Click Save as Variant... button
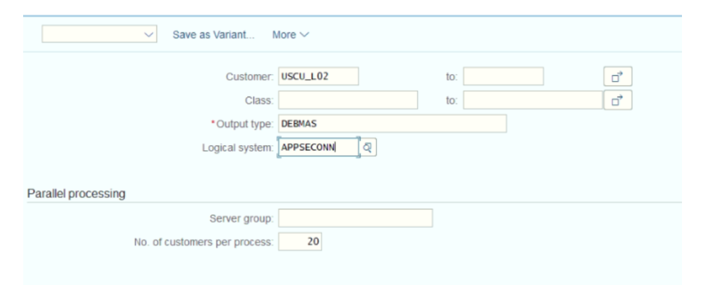The width and height of the screenshot is (717, 285). pos(214,35)
